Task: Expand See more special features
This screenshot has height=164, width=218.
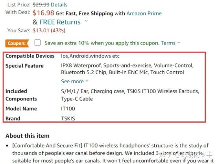Action: point(72,81)
